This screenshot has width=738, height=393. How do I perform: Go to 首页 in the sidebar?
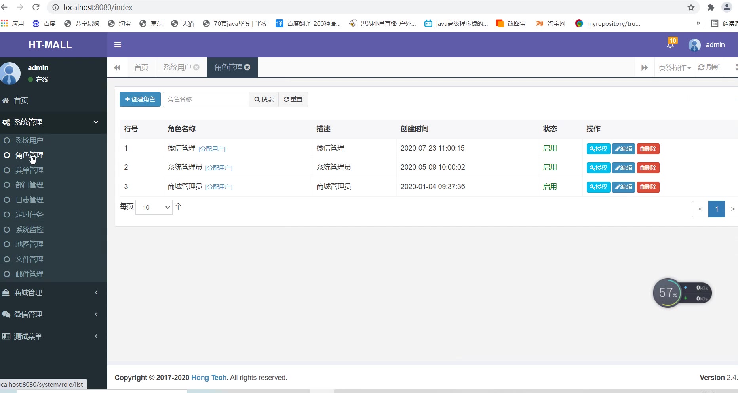pos(53,101)
